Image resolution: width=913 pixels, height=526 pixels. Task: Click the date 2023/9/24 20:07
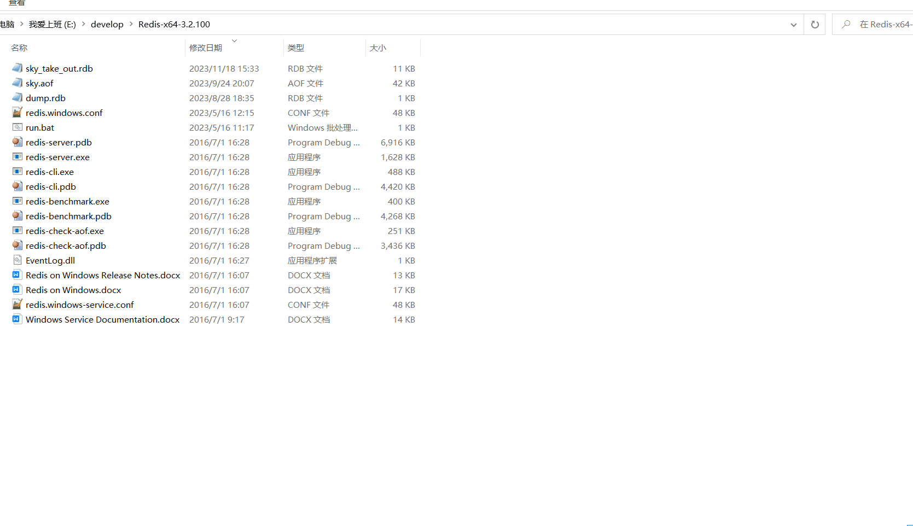(222, 83)
